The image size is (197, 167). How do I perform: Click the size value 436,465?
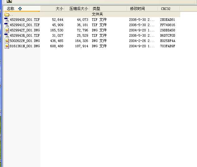click(57, 41)
